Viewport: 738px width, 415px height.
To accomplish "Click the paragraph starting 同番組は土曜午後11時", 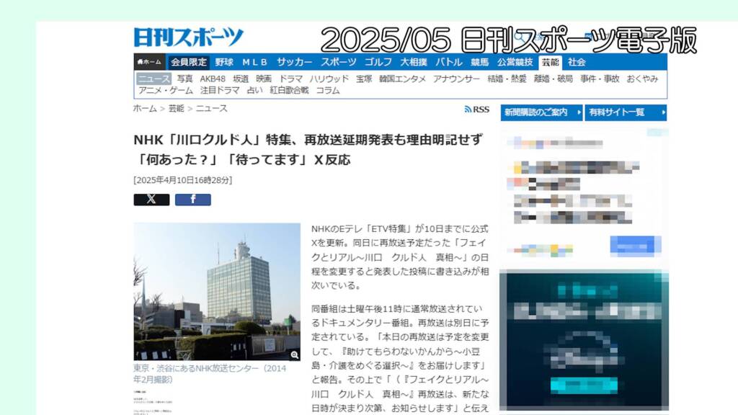I will click(400, 358).
